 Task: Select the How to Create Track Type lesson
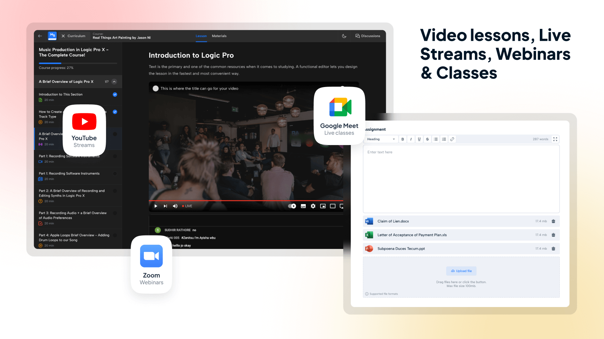click(x=78, y=117)
